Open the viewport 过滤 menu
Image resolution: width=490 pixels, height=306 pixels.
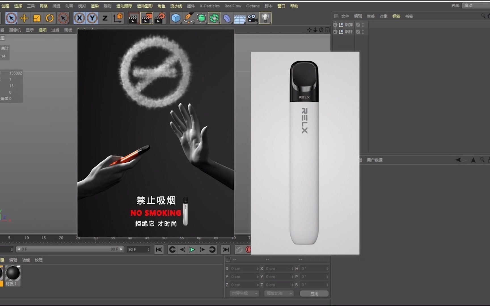pos(55,30)
